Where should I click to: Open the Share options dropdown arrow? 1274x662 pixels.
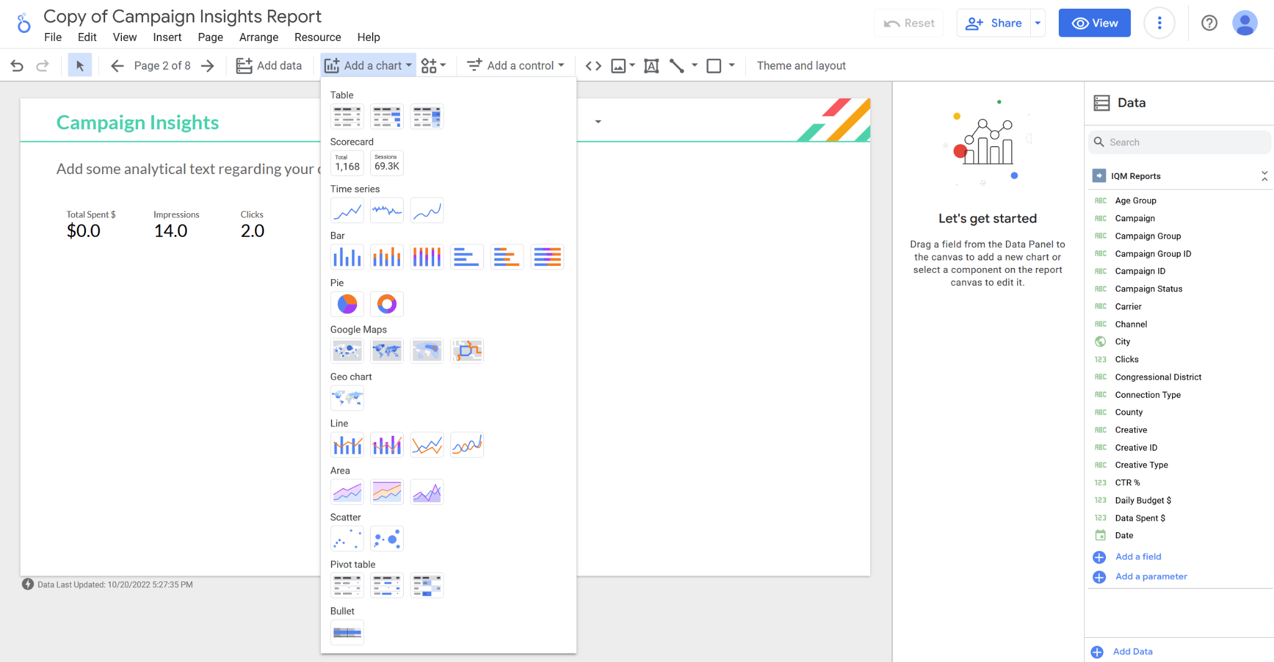coord(1038,23)
